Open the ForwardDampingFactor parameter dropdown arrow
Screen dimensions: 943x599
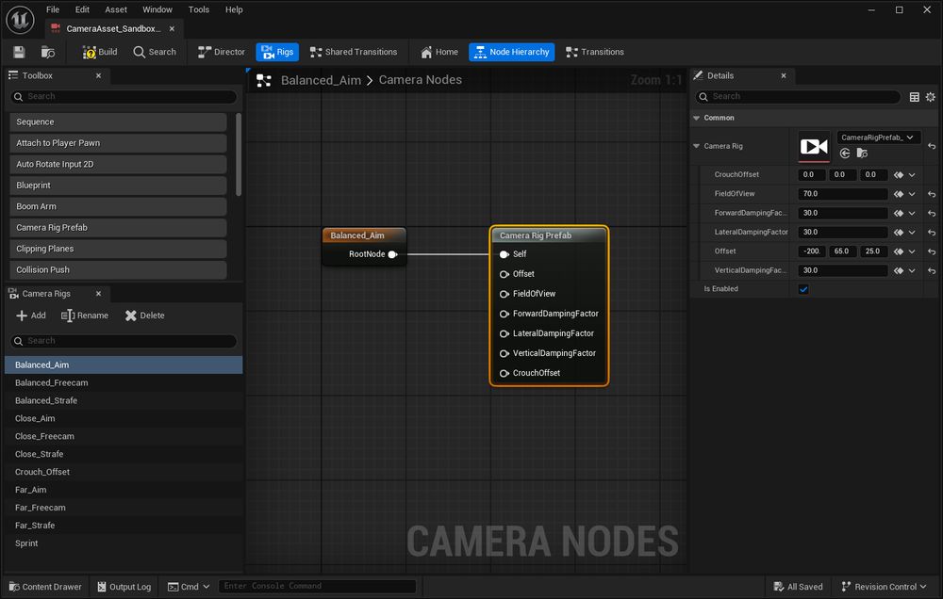[x=912, y=213]
